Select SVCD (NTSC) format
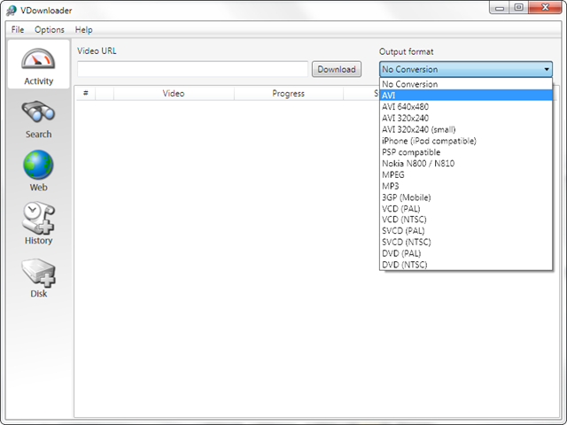 point(466,242)
